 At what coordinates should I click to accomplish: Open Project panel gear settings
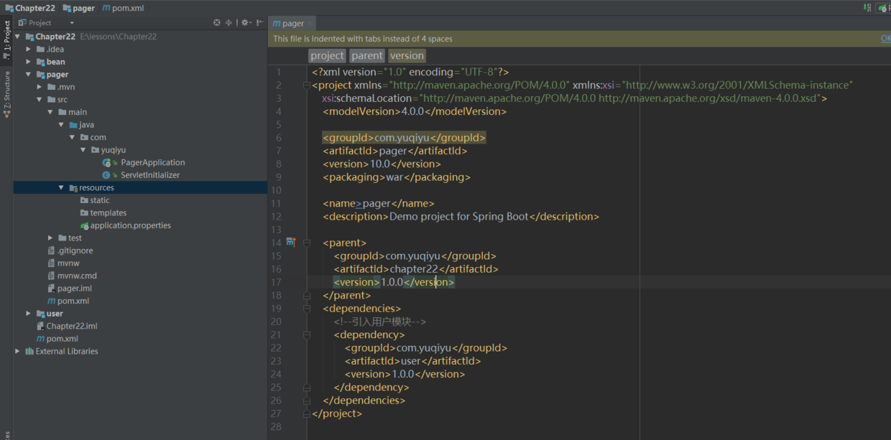(245, 23)
